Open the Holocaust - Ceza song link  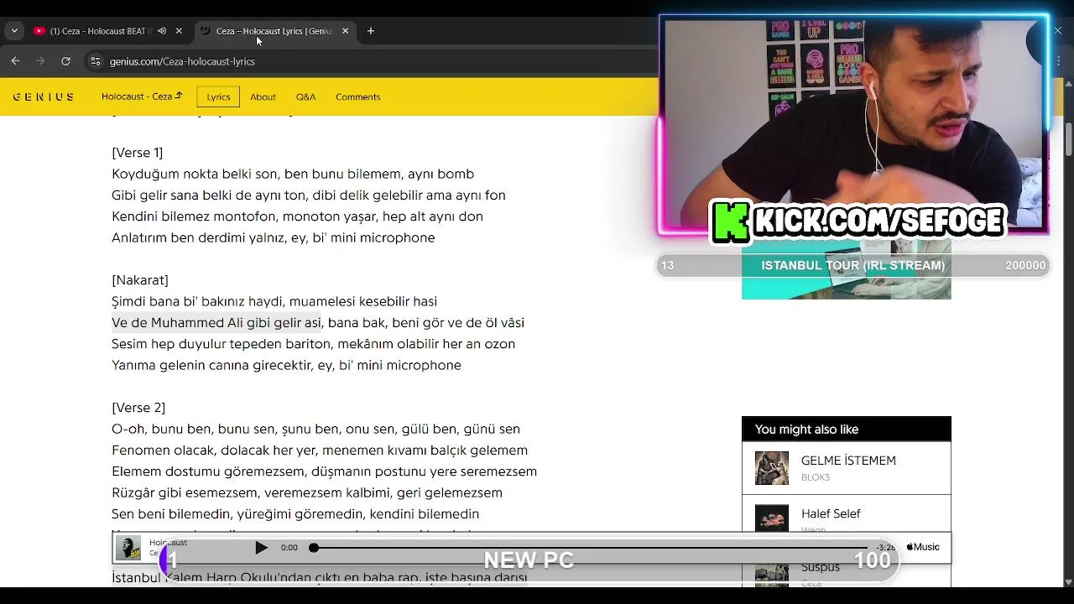[142, 96]
